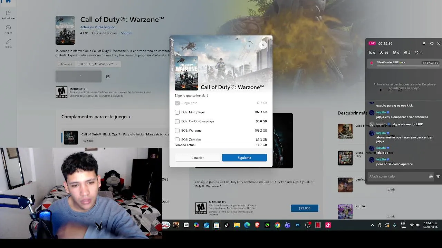Open Photoshop from the taskbar
Screen dimensions: 442x248
(x=298, y=225)
